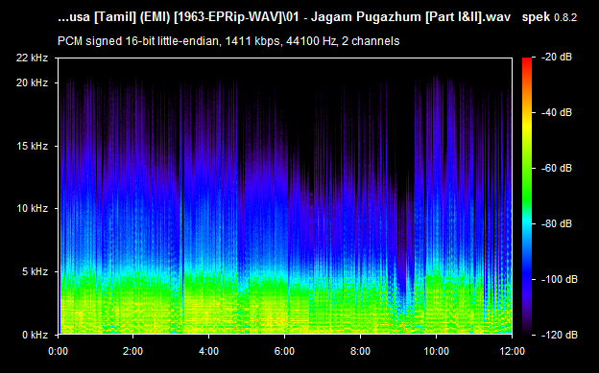599x373 pixels.
Task: Click the 12:00 time marker
Action: (x=512, y=351)
